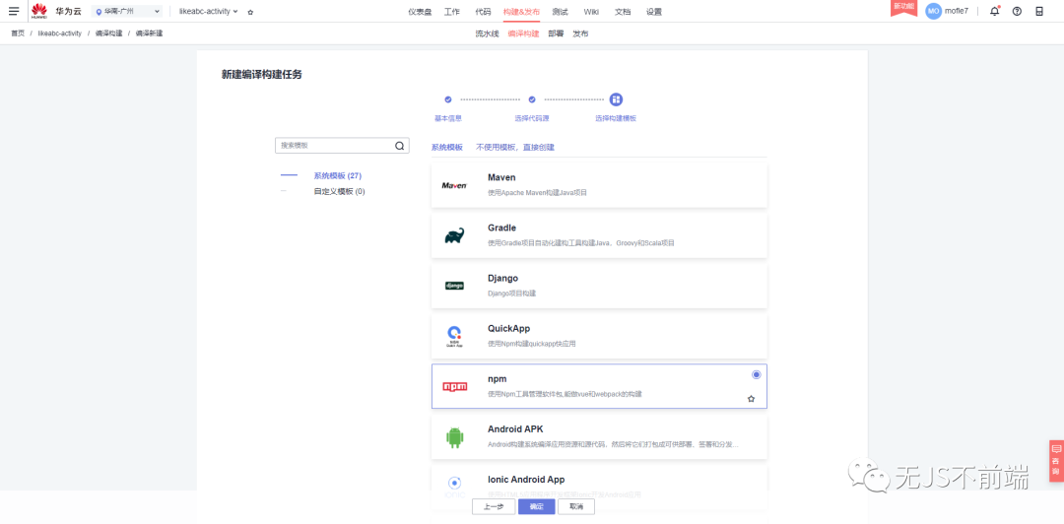
Task: Click npm description mentioning vue和webpack
Action: 565,394
